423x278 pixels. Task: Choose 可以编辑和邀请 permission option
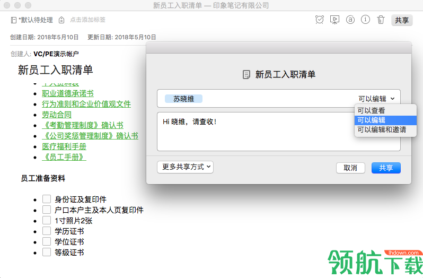(385, 130)
